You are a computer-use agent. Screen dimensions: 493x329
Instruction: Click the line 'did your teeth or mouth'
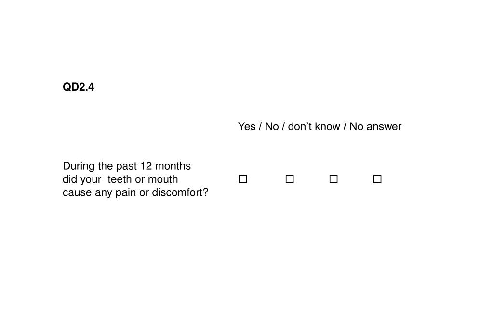(120, 179)
